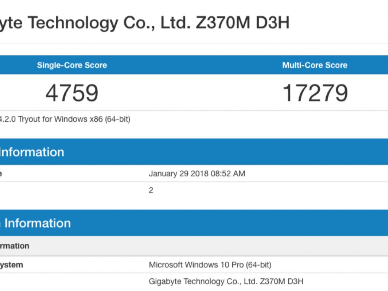Click the Multi-Core Score header label

(x=315, y=65)
